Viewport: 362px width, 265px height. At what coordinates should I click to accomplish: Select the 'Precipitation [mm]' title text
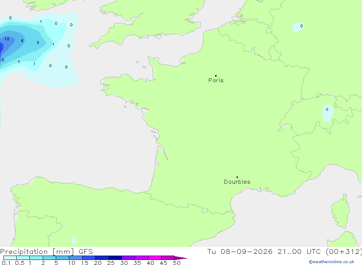37,252
